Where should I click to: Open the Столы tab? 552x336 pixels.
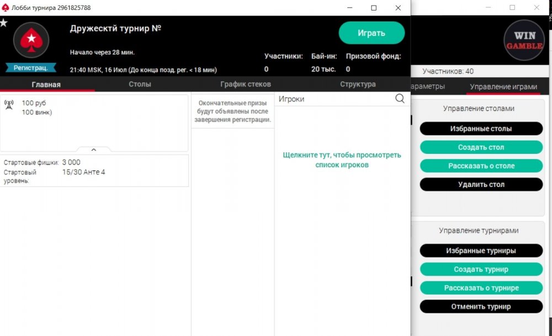pyautogui.click(x=140, y=84)
